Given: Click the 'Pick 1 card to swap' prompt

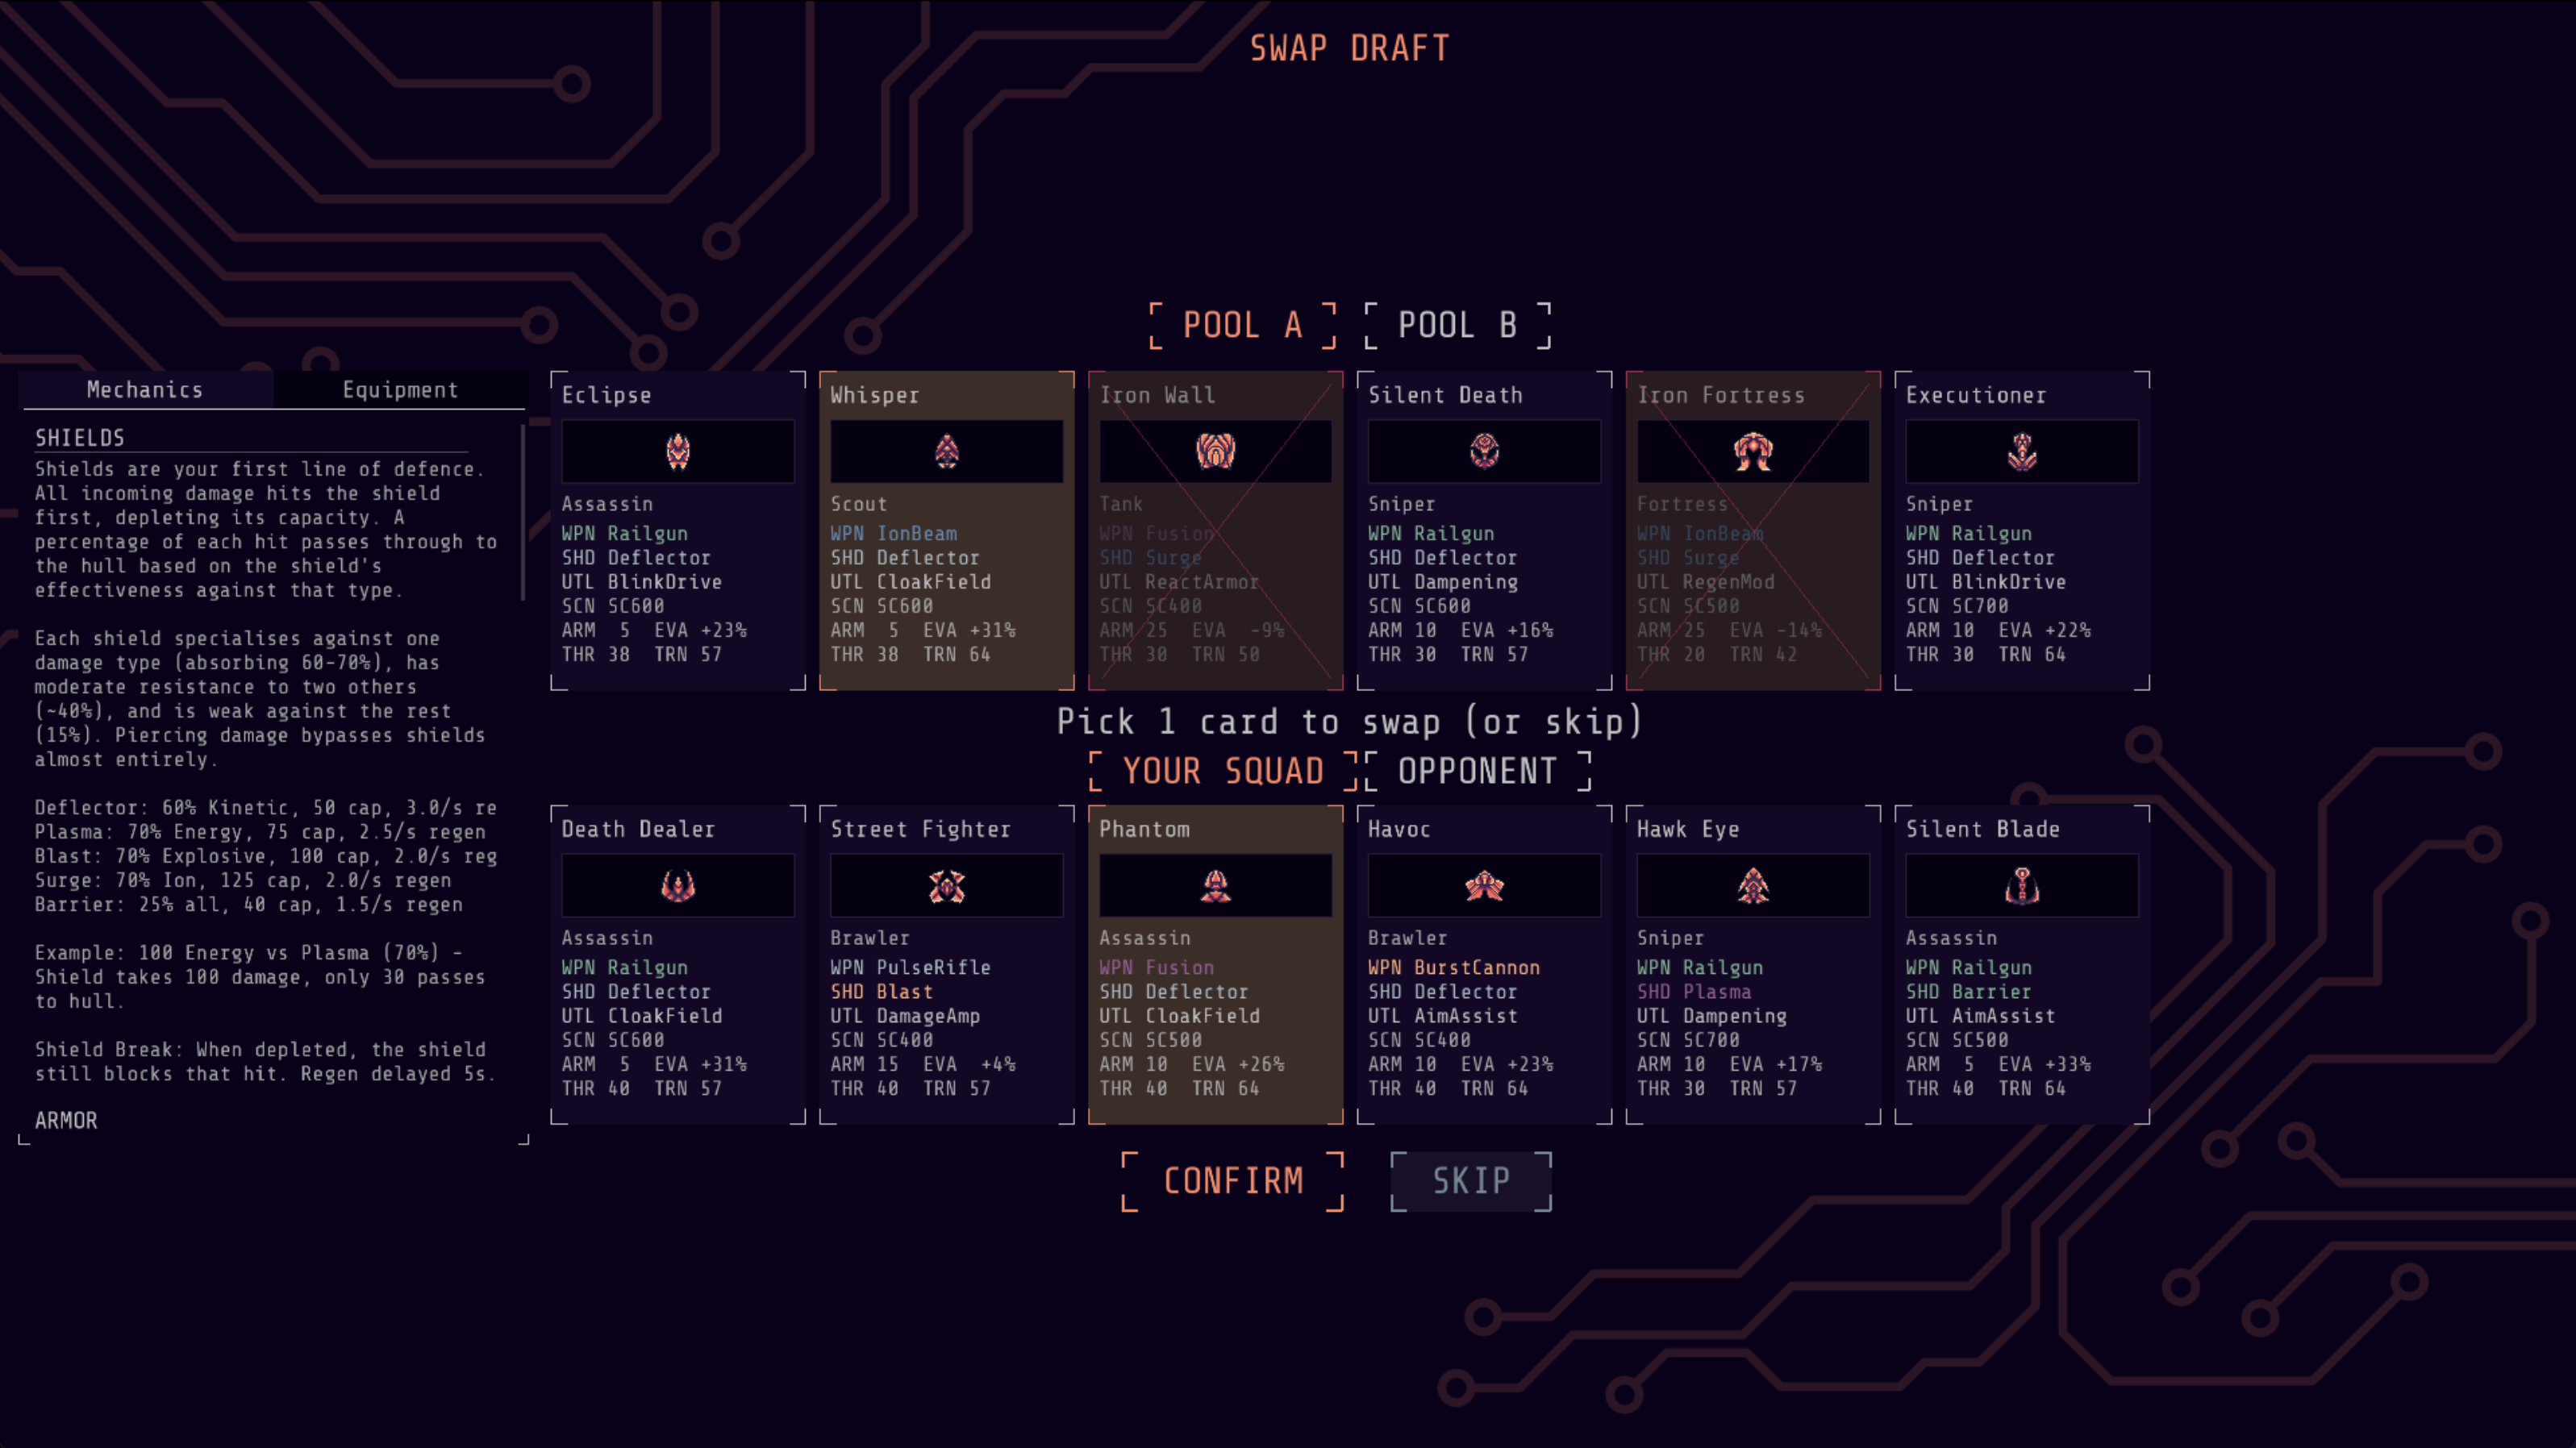Looking at the screenshot, I should [x=1349, y=721].
